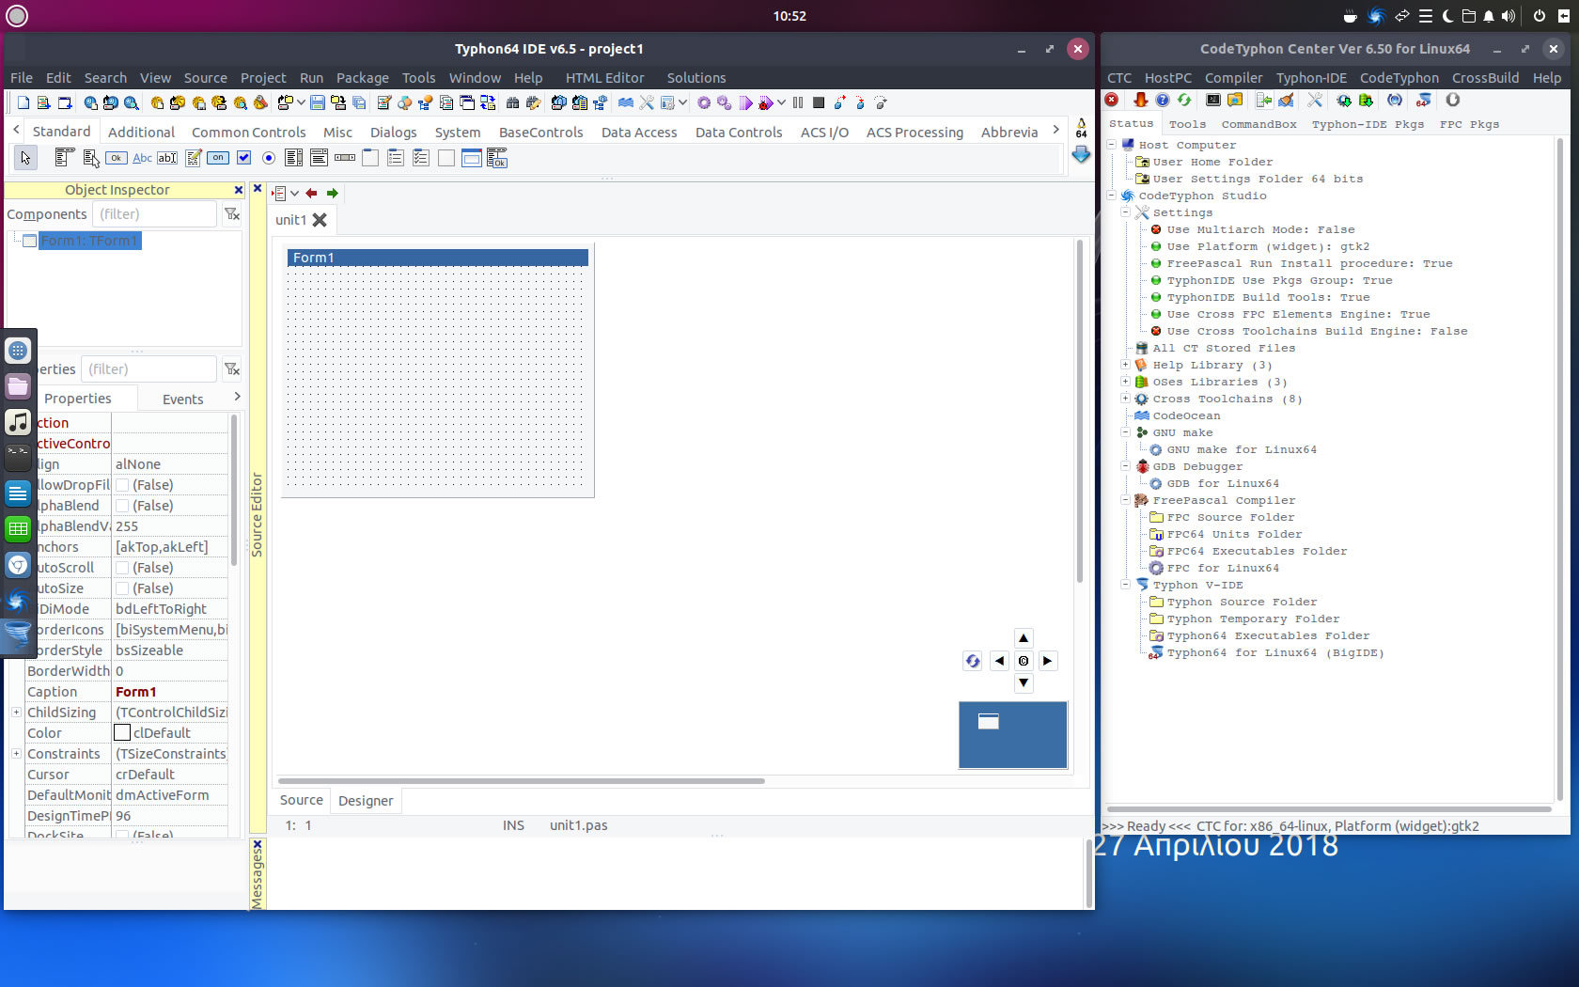This screenshot has width=1579, height=987.
Task: Click the green refresh arrows icon in CTC
Action: pos(1184,100)
